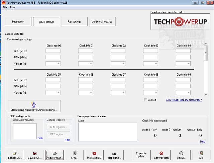Screen dimensions: 214x163
Task: Open 'Why would I lock my clock infos?' link
Action: [184, 100]
